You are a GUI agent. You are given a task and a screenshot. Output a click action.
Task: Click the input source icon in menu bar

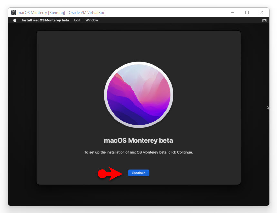tap(264, 21)
